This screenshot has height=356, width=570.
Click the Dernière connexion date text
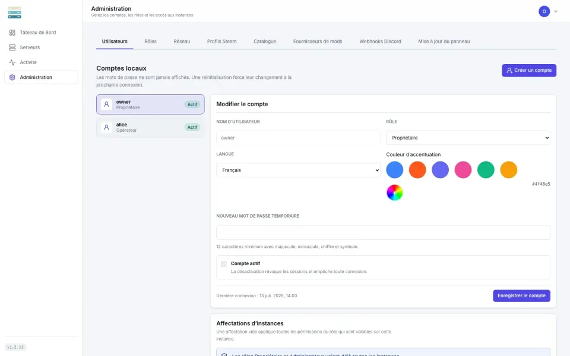tap(256, 295)
